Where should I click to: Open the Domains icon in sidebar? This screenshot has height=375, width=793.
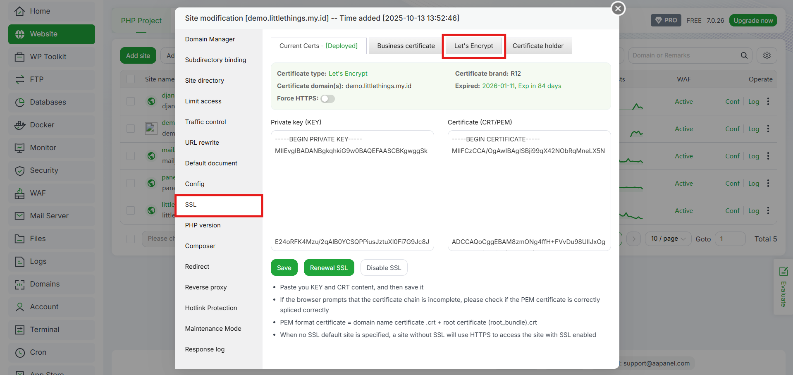click(x=19, y=284)
